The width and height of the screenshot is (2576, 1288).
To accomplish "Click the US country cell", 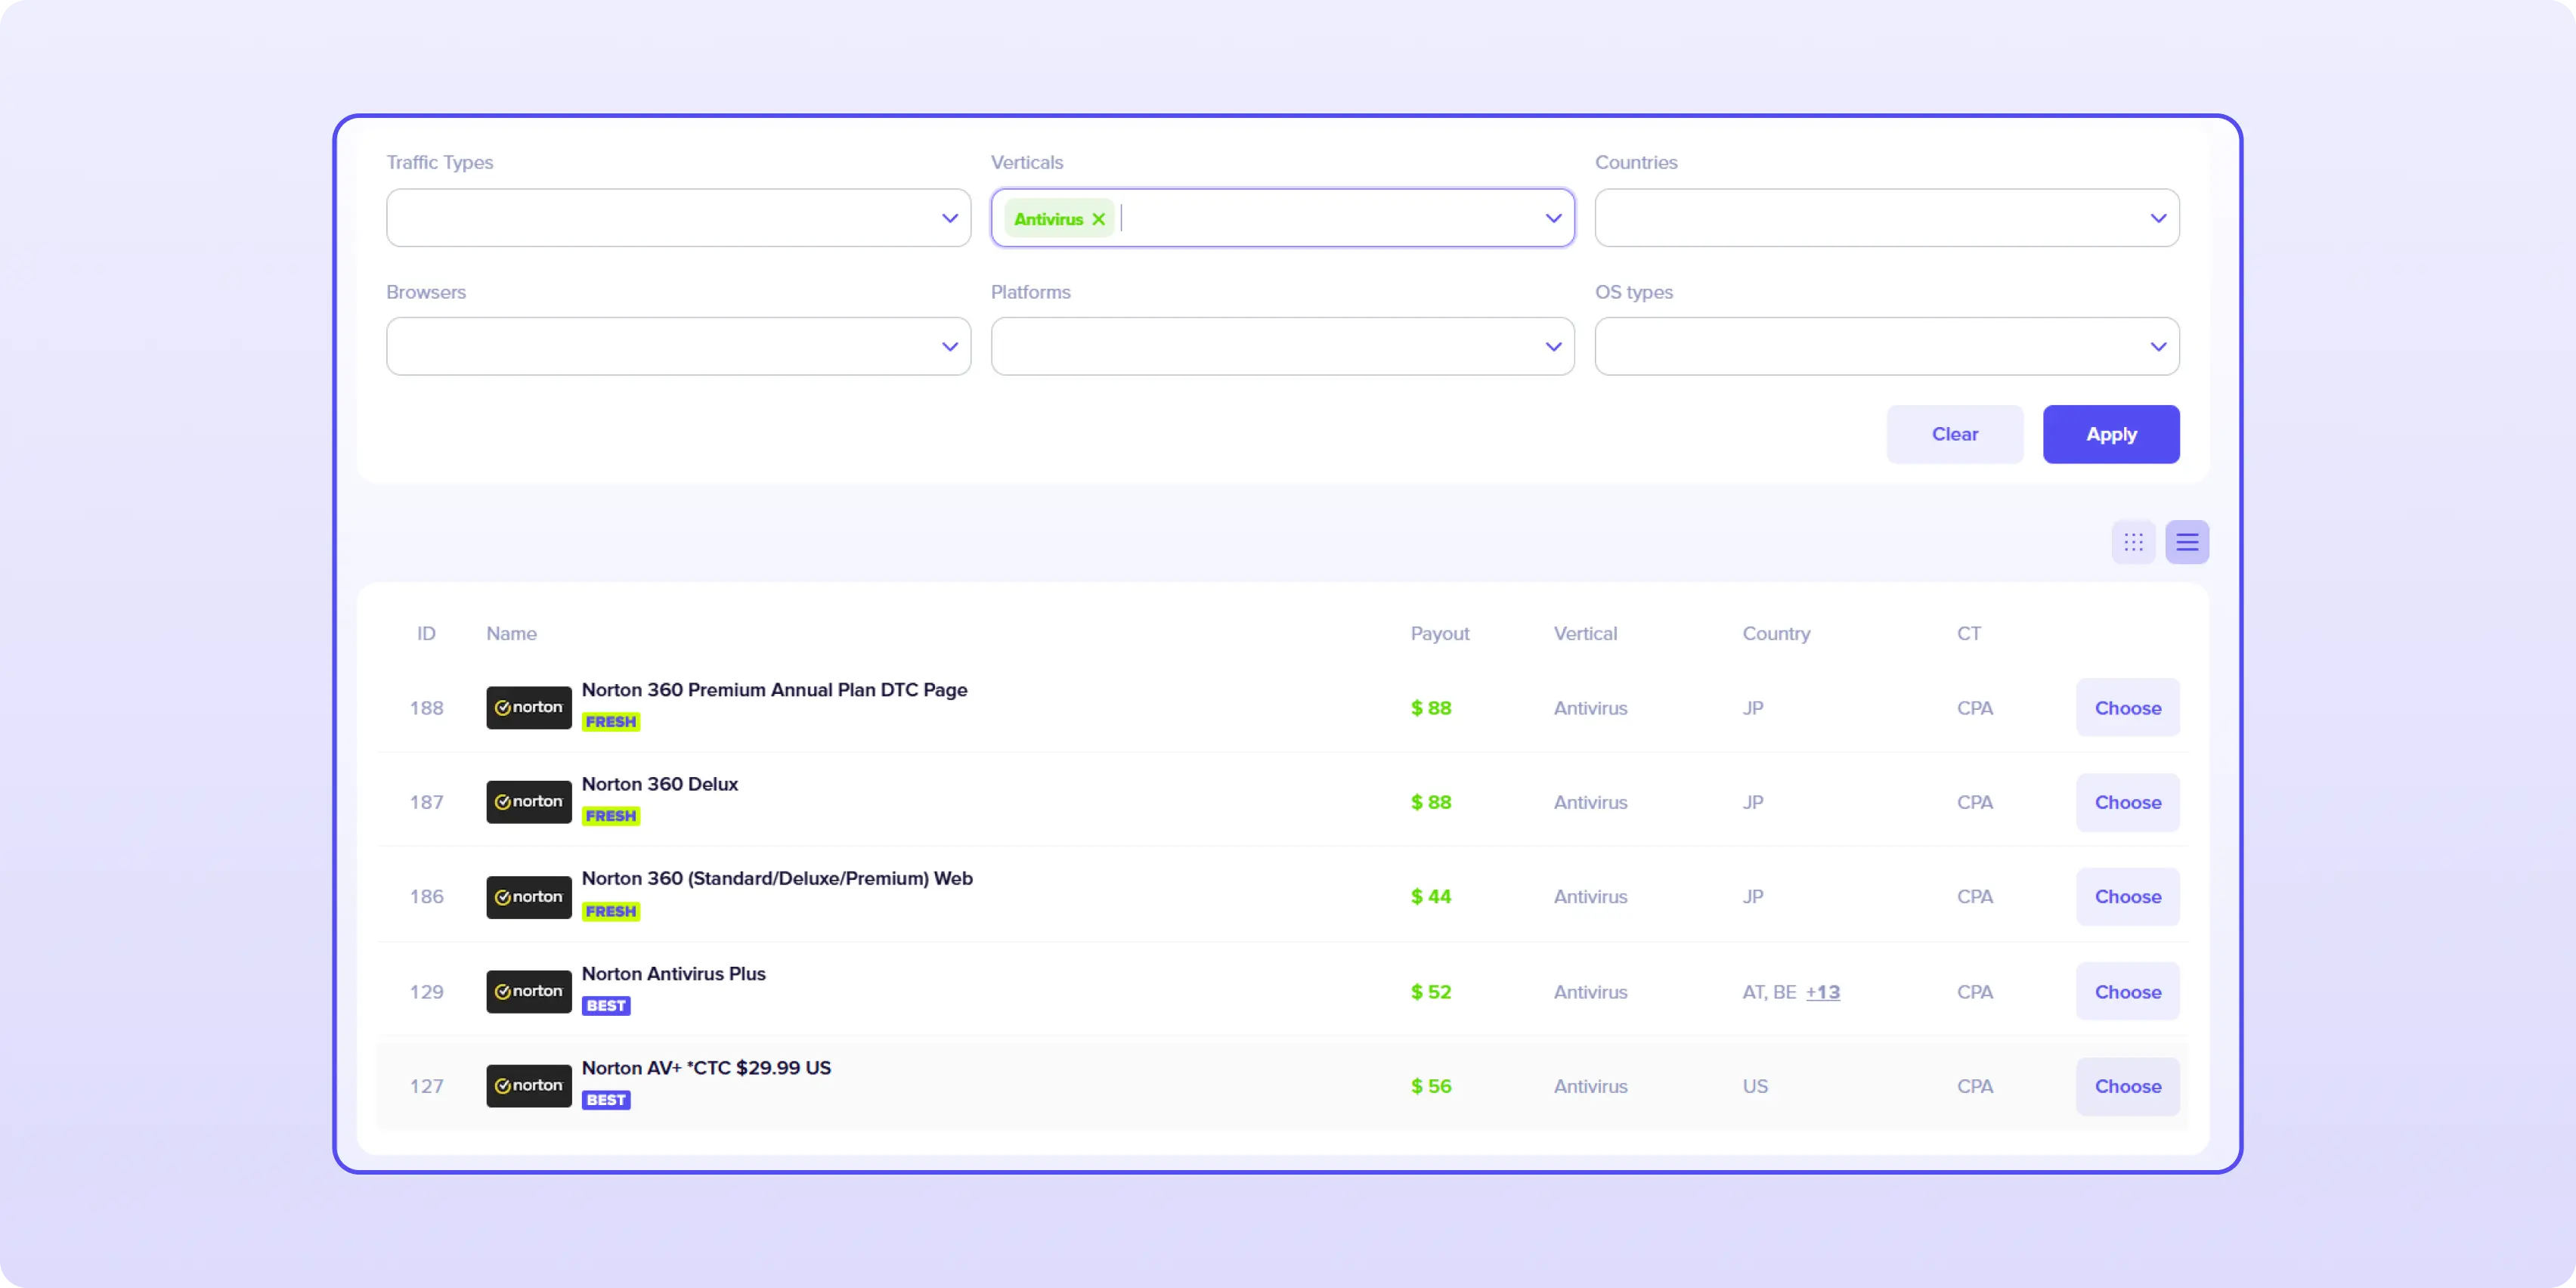I will click(1755, 1086).
